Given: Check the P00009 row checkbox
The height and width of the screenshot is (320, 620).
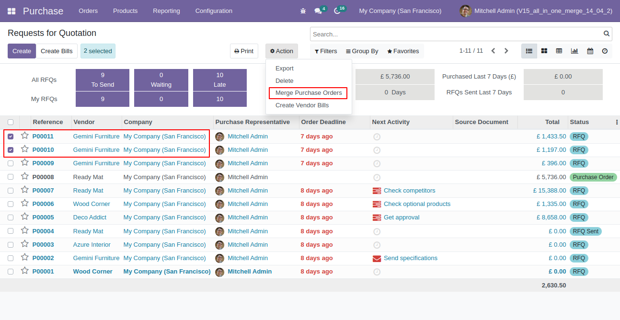Looking at the screenshot, I should (11, 163).
